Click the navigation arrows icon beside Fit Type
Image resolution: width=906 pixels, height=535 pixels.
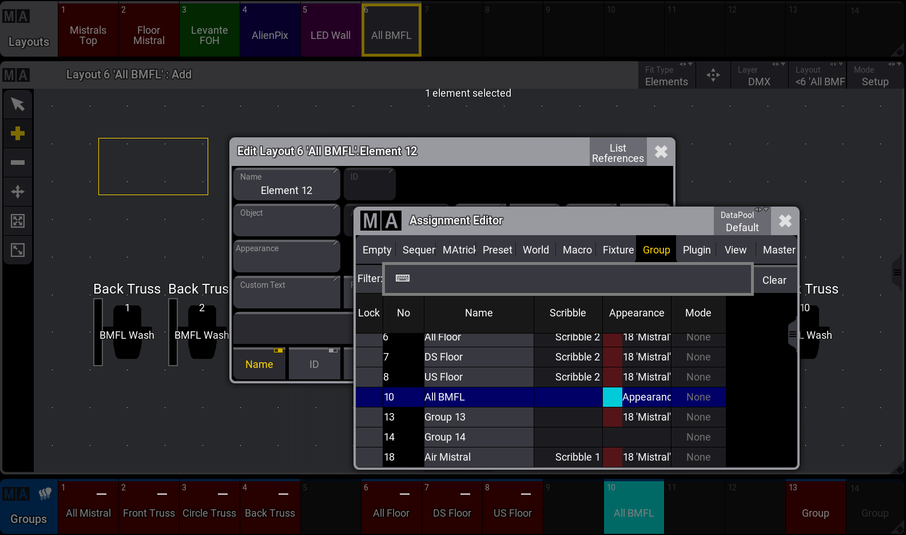713,75
